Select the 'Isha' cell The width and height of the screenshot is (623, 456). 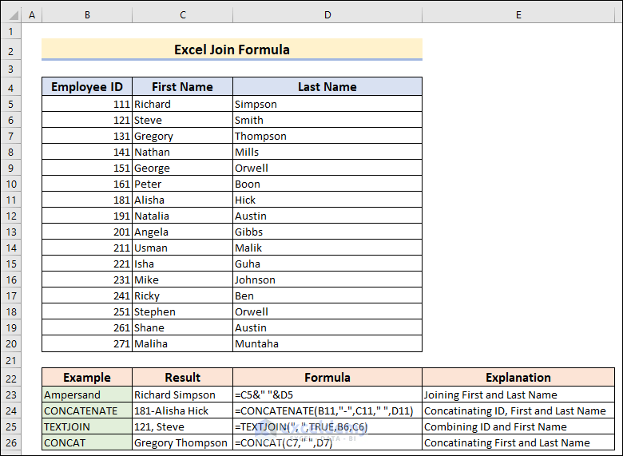pyautogui.click(x=182, y=264)
